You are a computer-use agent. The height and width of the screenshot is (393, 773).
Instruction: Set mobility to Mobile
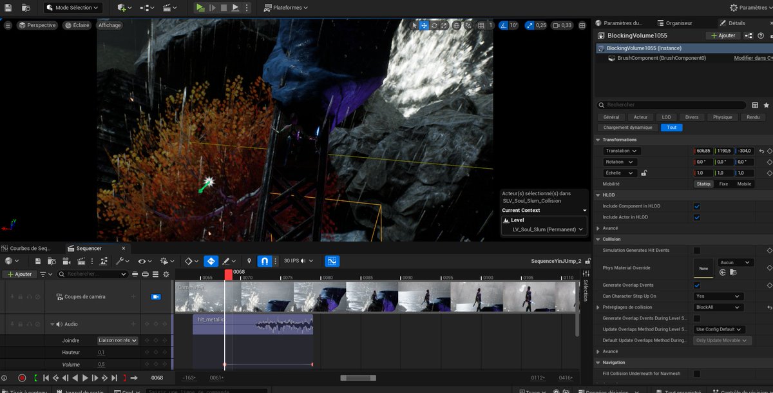click(x=744, y=184)
